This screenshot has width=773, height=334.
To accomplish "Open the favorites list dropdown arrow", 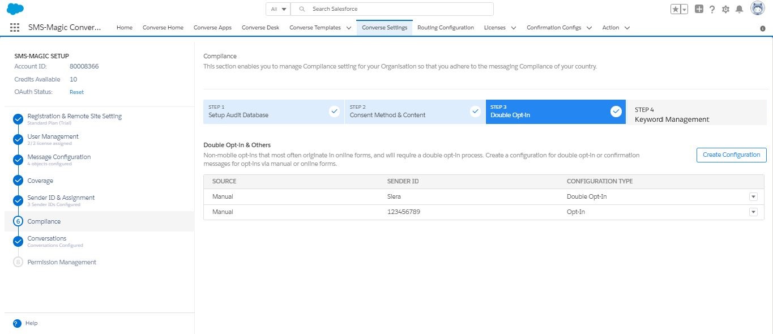I will click(684, 9).
